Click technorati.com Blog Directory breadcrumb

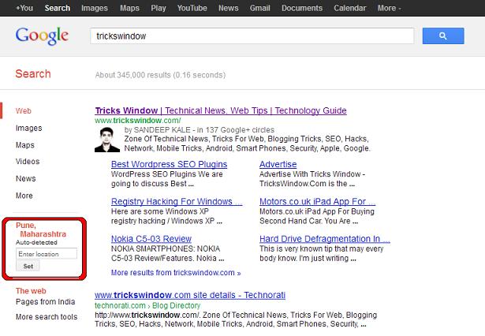[x=147, y=305]
